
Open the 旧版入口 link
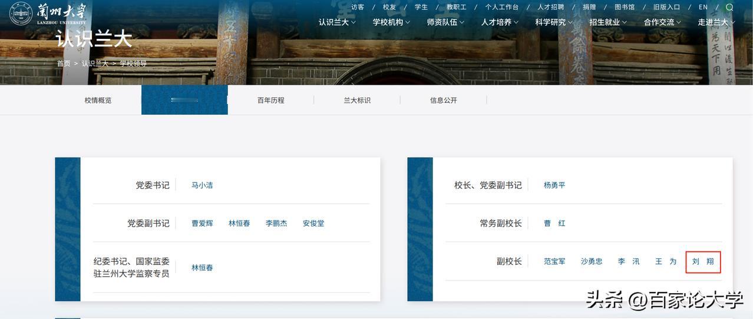[x=667, y=7]
